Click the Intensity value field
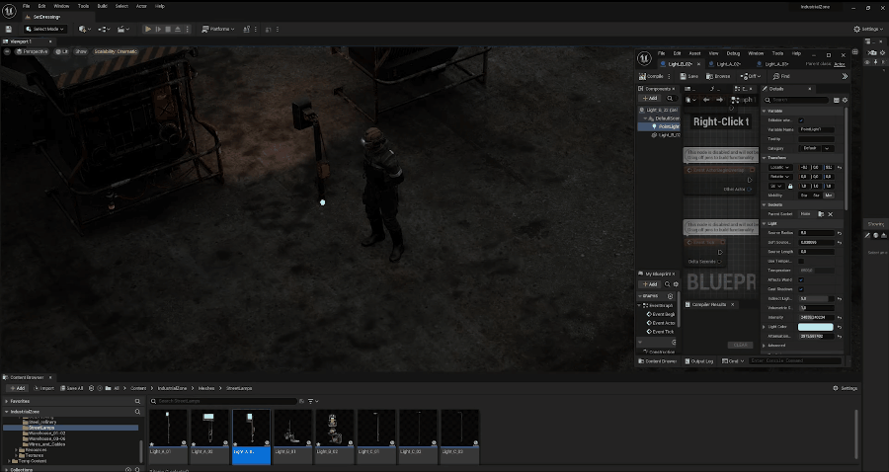This screenshot has height=472, width=889. (817, 317)
